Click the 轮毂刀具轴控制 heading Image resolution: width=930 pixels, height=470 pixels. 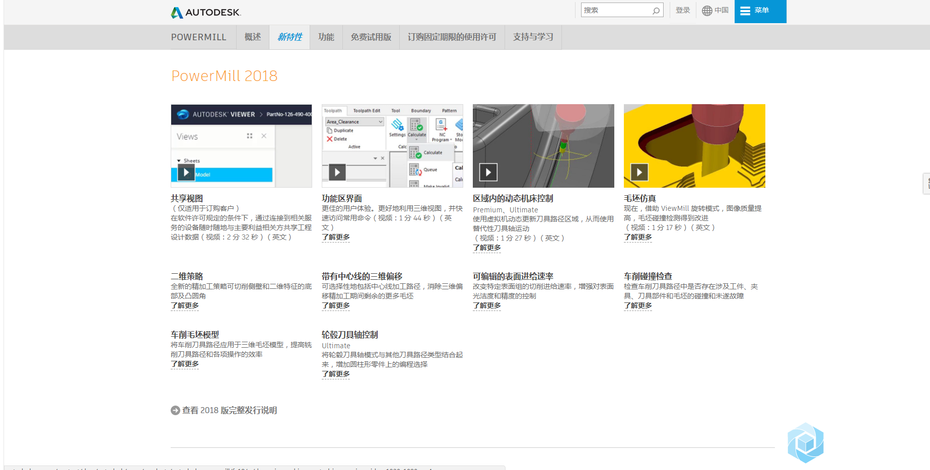pyautogui.click(x=350, y=335)
